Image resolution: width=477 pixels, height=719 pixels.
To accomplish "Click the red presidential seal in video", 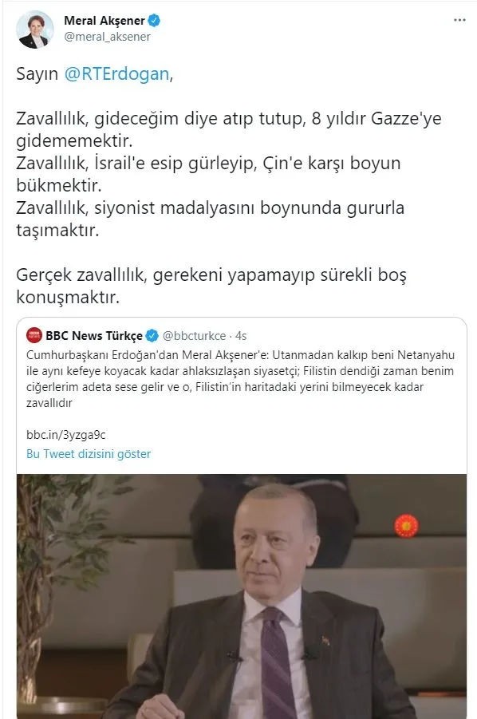I will pos(407,526).
